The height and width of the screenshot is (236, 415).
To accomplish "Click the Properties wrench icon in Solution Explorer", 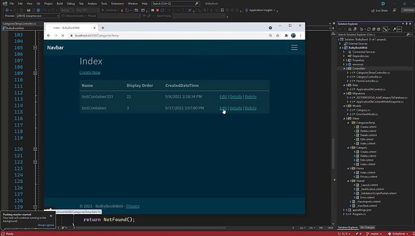I will 394,30.
